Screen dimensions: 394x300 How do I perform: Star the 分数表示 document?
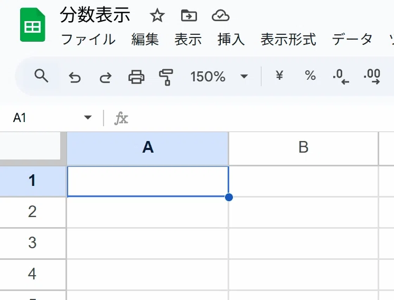coord(157,15)
